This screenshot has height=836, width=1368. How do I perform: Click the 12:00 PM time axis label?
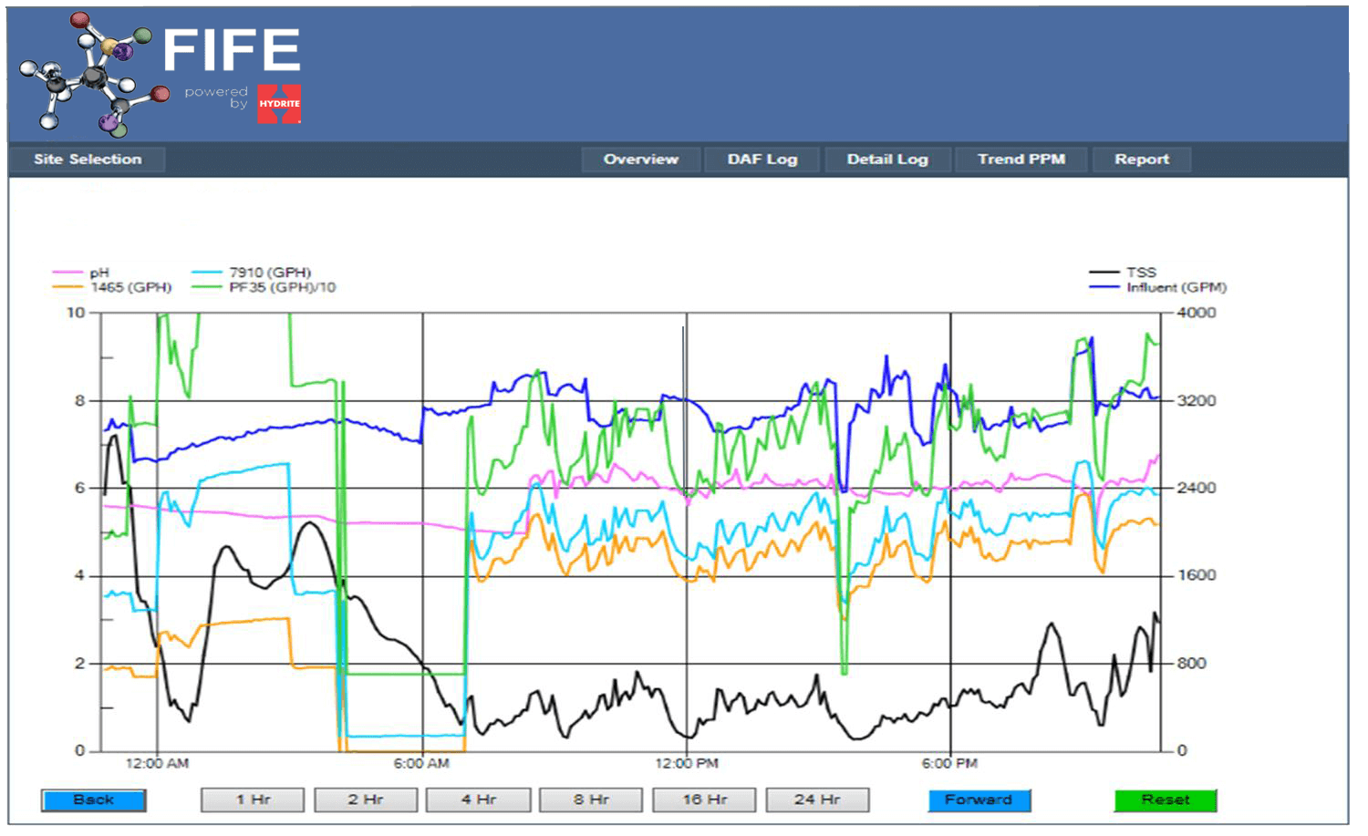coord(687,763)
